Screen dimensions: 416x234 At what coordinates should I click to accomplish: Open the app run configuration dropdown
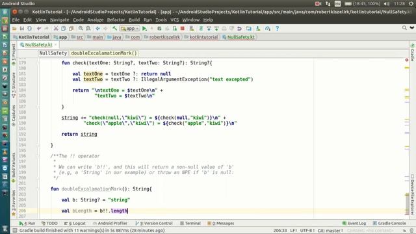click(130, 29)
